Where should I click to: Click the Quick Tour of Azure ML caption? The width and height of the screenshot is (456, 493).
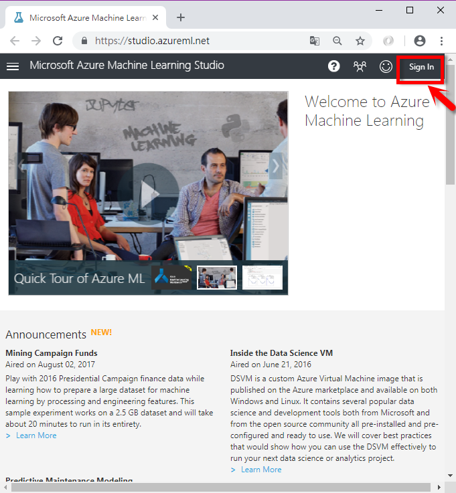click(x=79, y=278)
